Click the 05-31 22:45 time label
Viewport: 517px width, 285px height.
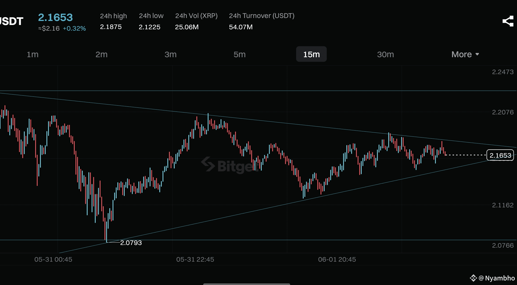pyautogui.click(x=195, y=259)
